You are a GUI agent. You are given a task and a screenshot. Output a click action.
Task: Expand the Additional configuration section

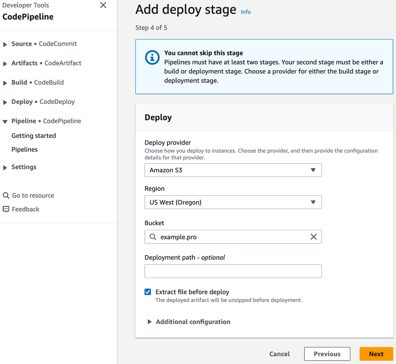(193, 322)
